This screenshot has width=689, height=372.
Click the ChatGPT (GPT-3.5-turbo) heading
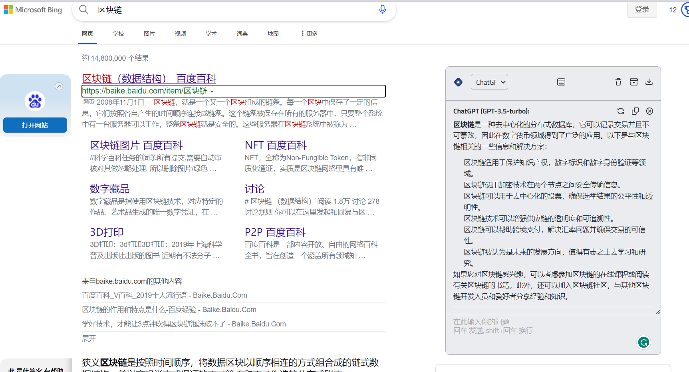point(491,111)
